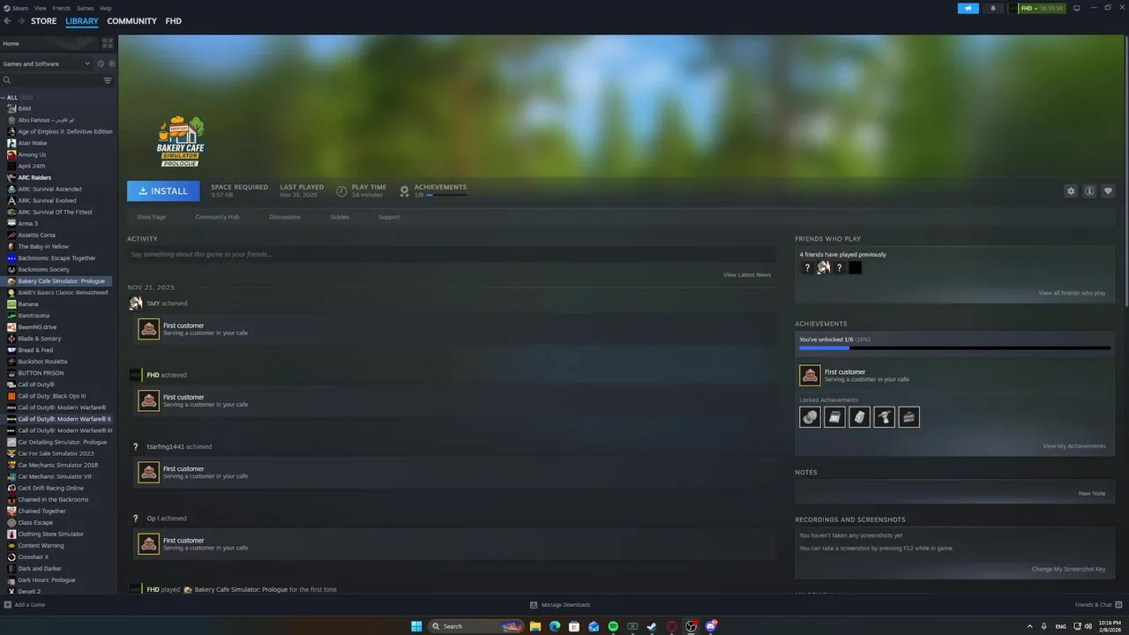
Task: Open game settings gear icon
Action: tap(1071, 191)
